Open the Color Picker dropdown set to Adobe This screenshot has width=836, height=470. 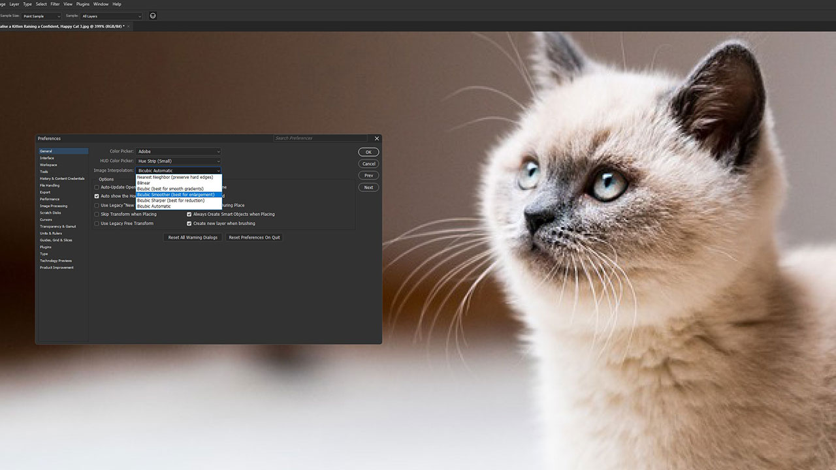(178, 151)
